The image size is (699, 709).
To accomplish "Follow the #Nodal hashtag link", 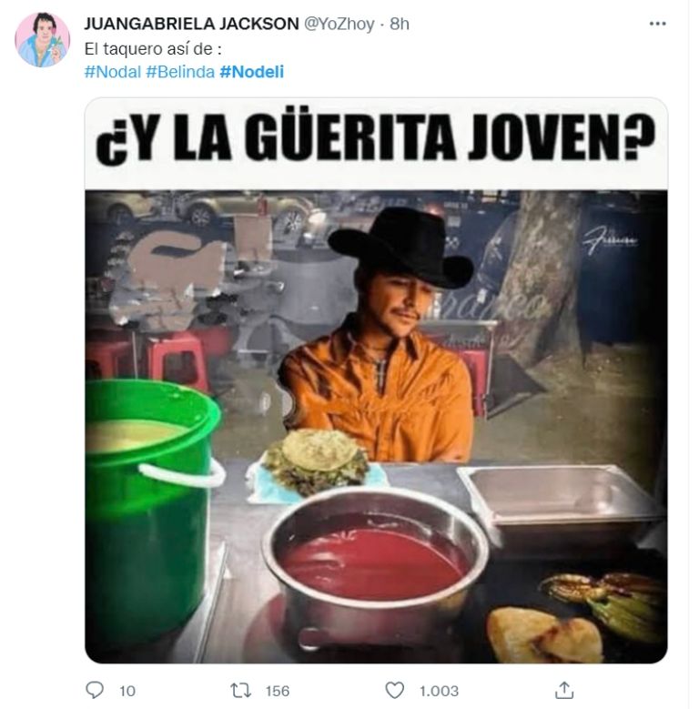I will click(113, 72).
